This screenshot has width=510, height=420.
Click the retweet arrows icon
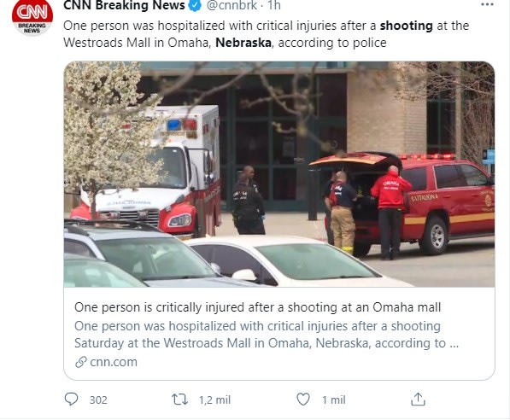tap(179, 400)
